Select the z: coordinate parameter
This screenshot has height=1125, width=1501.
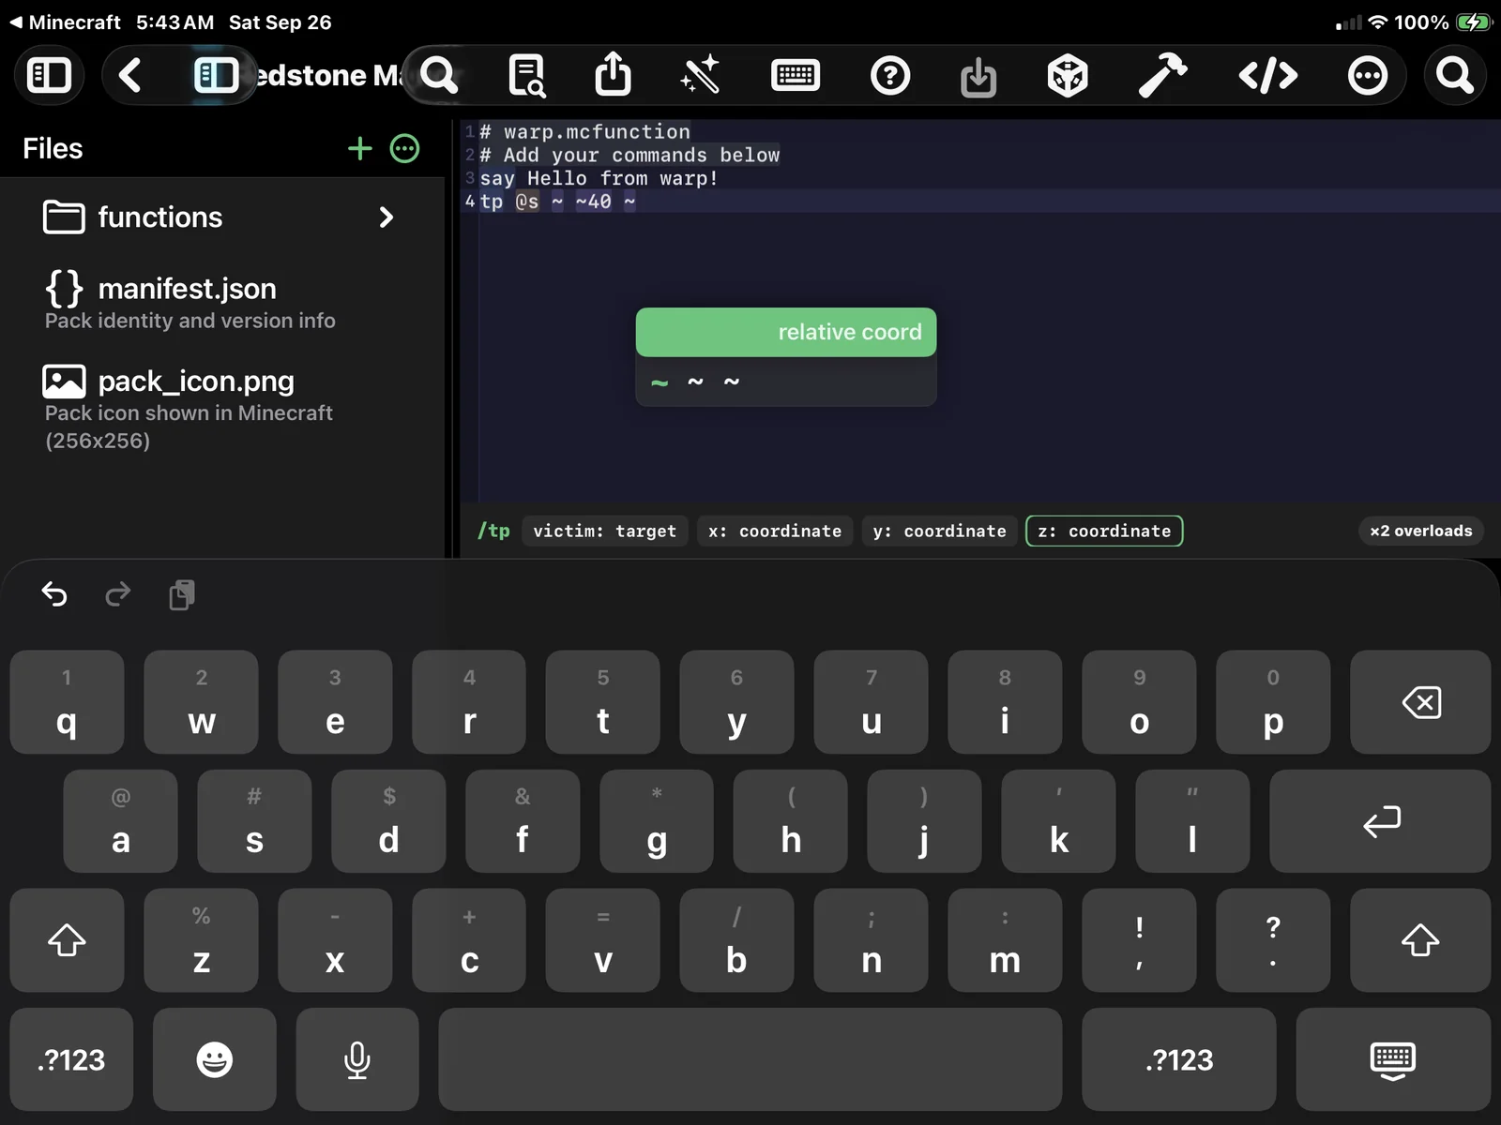(1104, 531)
